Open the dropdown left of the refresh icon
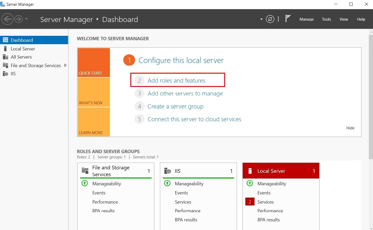 click(x=261, y=19)
